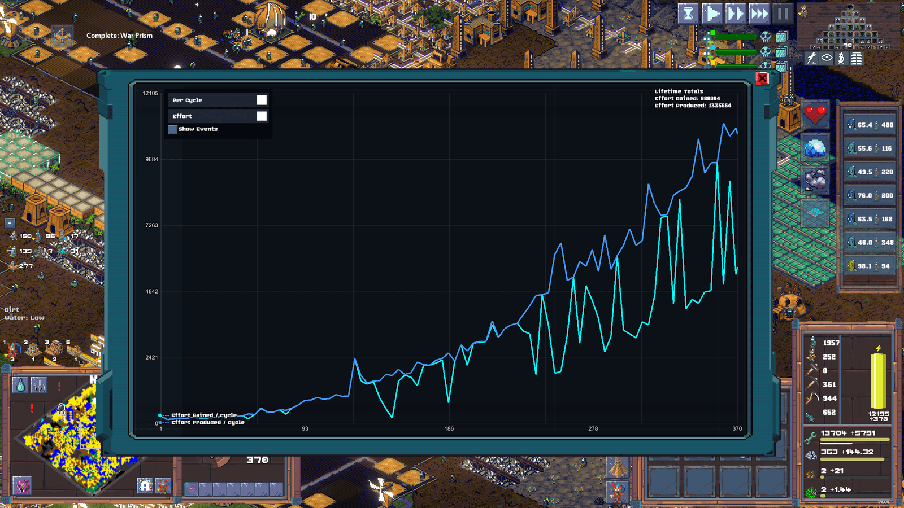The image size is (904, 508).
Task: Click the faded teal tile icon
Action: click(x=815, y=213)
